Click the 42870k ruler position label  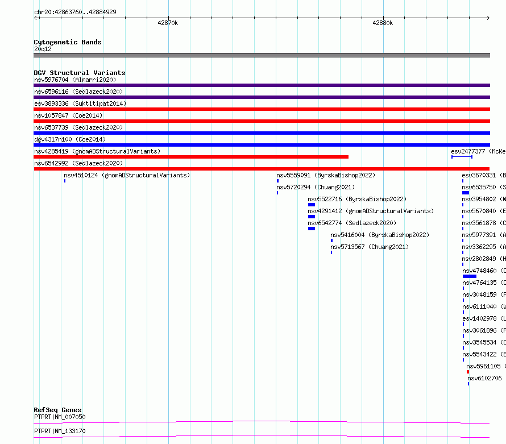pos(168,23)
